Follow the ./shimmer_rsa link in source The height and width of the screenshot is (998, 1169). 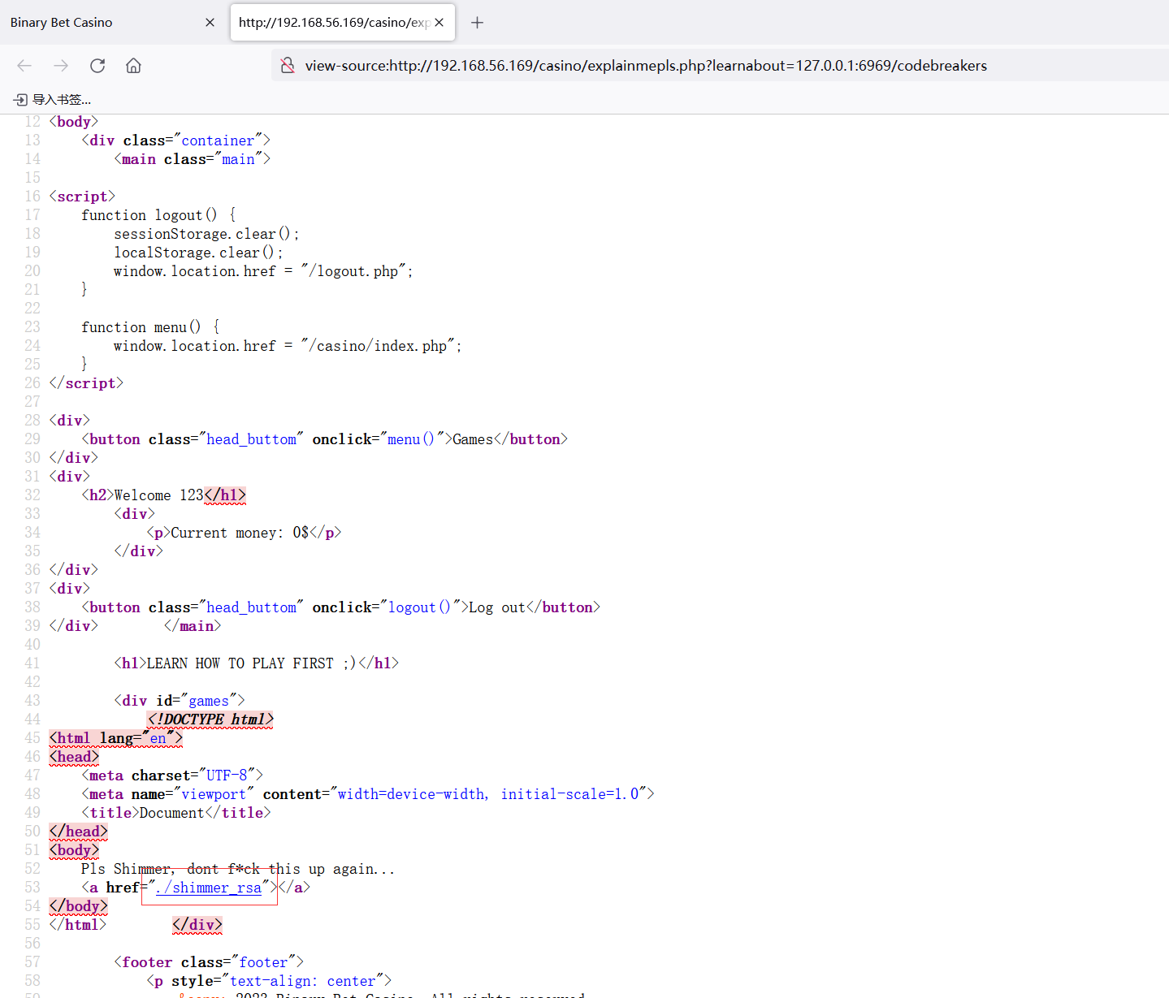point(209,888)
